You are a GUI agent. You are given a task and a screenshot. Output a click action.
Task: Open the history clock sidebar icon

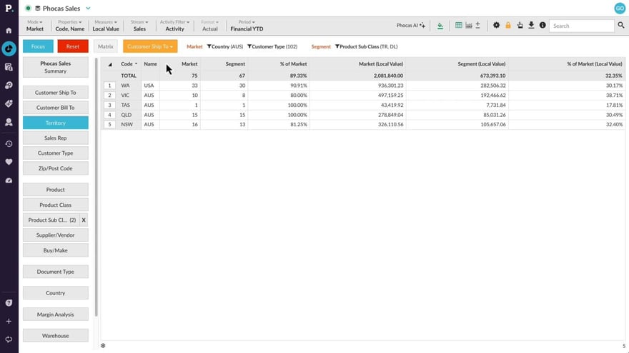click(9, 143)
